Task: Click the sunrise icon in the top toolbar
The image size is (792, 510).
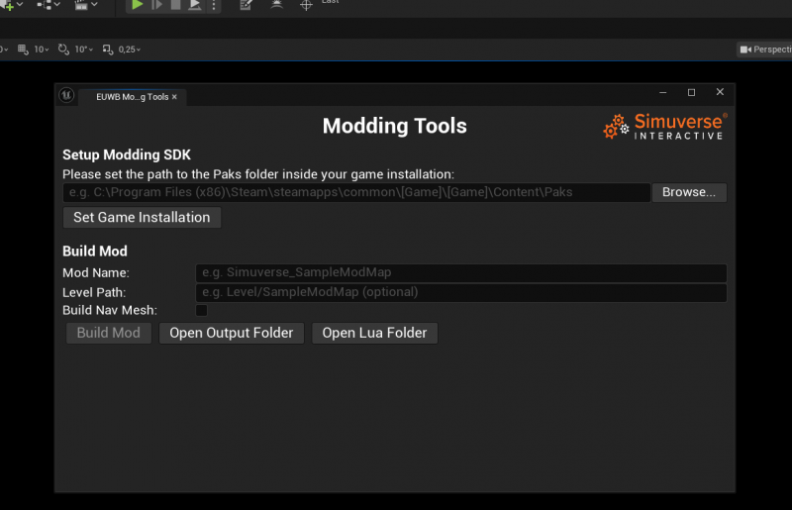Action: tap(277, 5)
